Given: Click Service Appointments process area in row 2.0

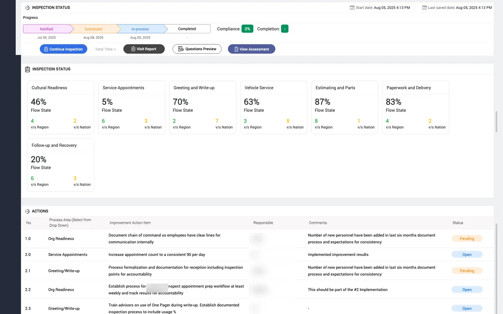Looking at the screenshot, I should (x=68, y=255).
